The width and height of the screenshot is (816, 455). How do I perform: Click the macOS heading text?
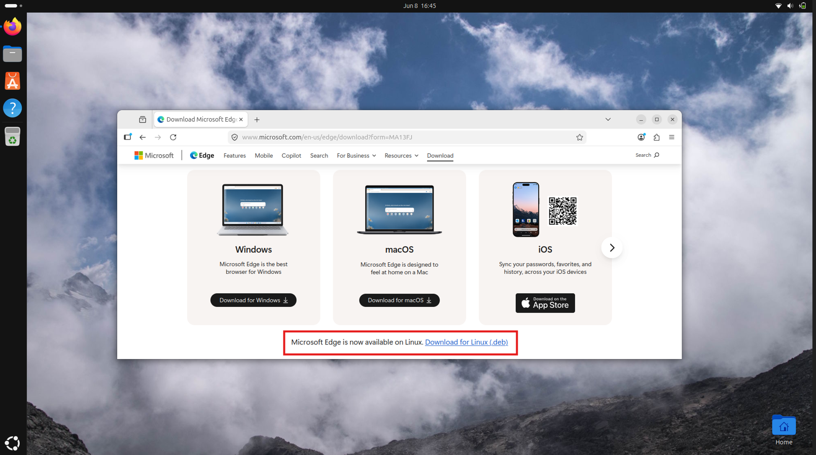pos(399,250)
